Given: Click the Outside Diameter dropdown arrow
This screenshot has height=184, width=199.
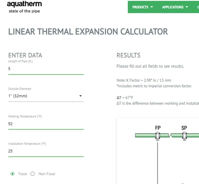Looking at the screenshot, I should (x=80, y=96).
